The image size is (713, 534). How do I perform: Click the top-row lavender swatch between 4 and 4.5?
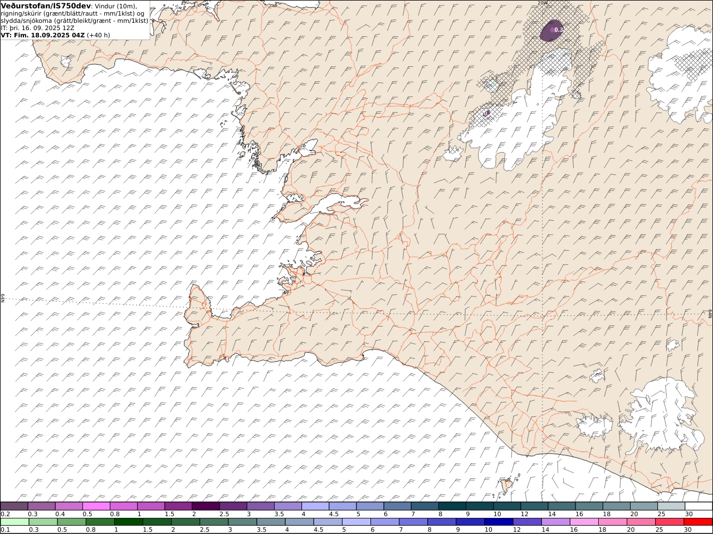(315, 506)
